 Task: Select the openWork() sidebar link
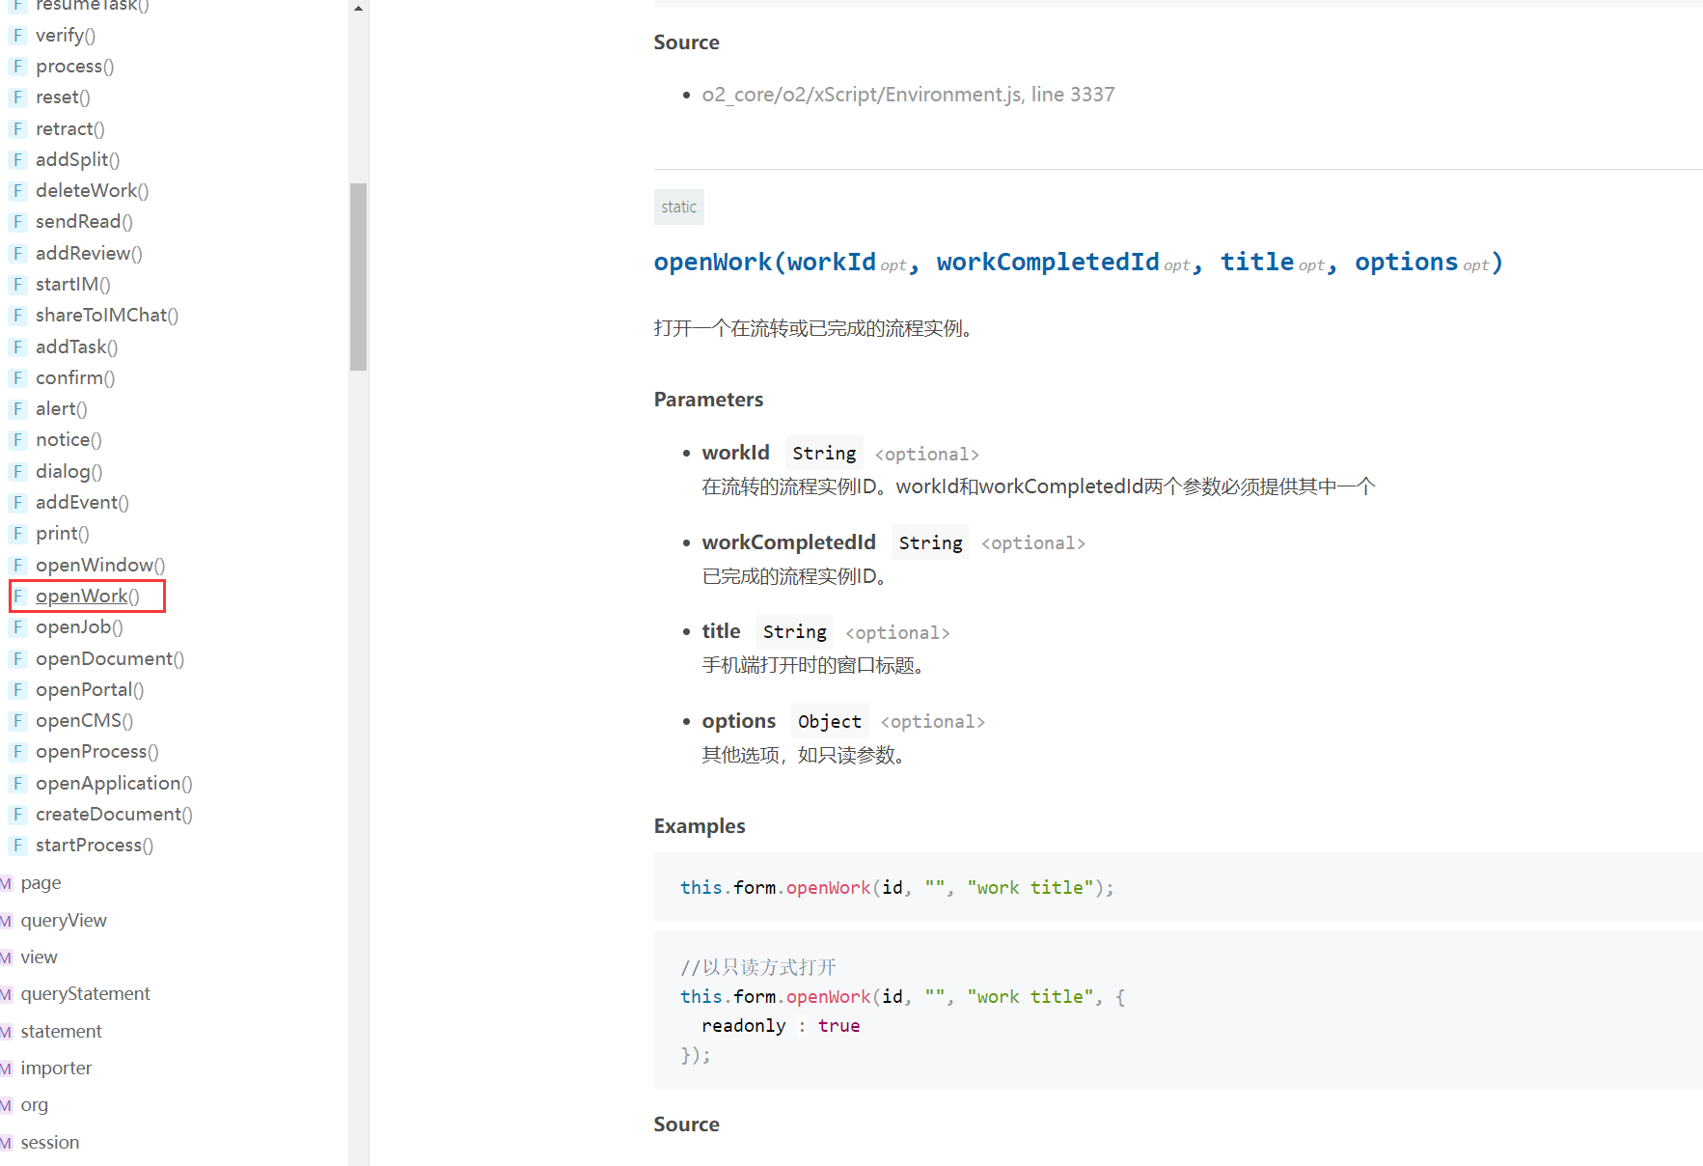click(88, 597)
